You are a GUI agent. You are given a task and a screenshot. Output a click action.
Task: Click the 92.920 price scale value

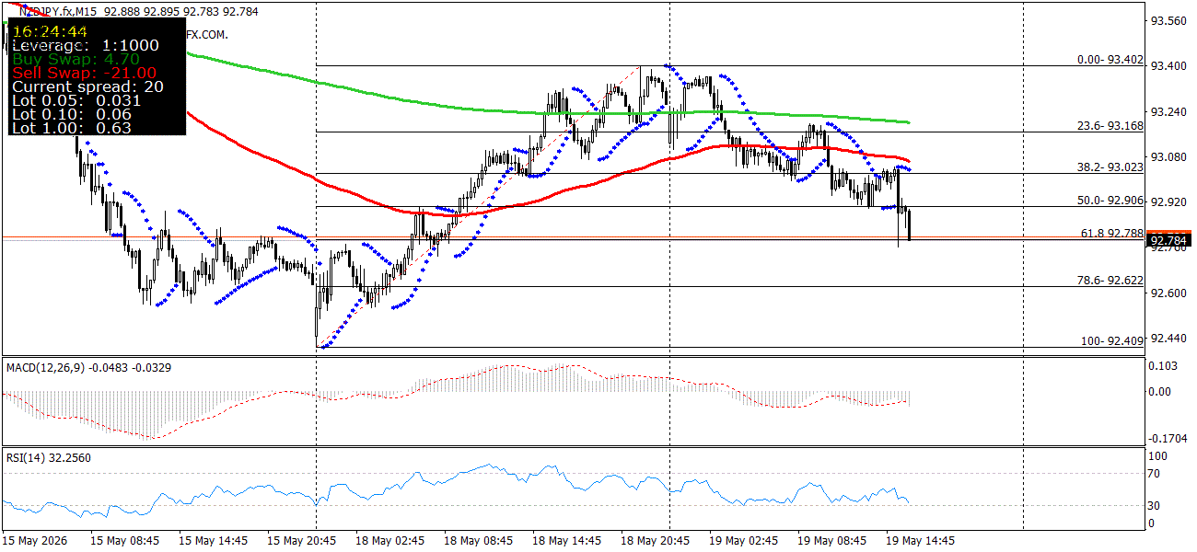click(x=1170, y=201)
